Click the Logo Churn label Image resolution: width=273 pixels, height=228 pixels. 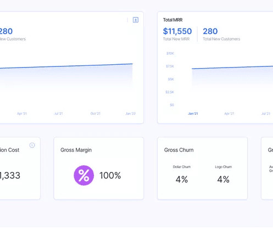[x=224, y=167]
